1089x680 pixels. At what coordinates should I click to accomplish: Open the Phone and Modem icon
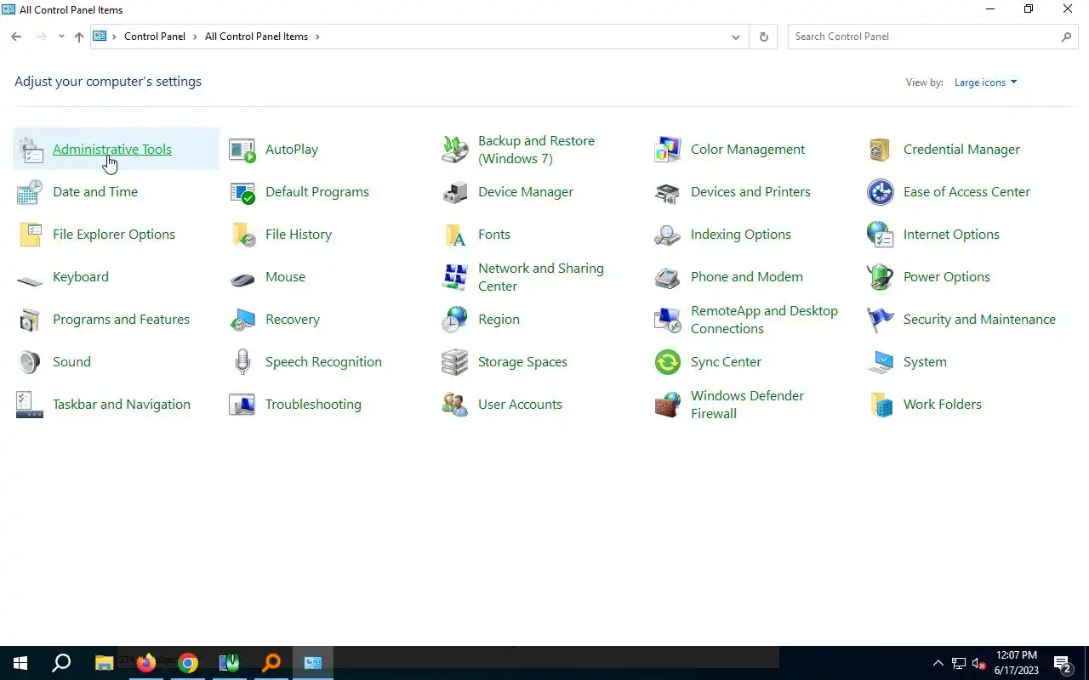[668, 277]
